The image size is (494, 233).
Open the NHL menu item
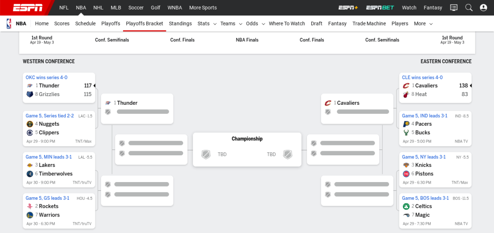(x=98, y=7)
